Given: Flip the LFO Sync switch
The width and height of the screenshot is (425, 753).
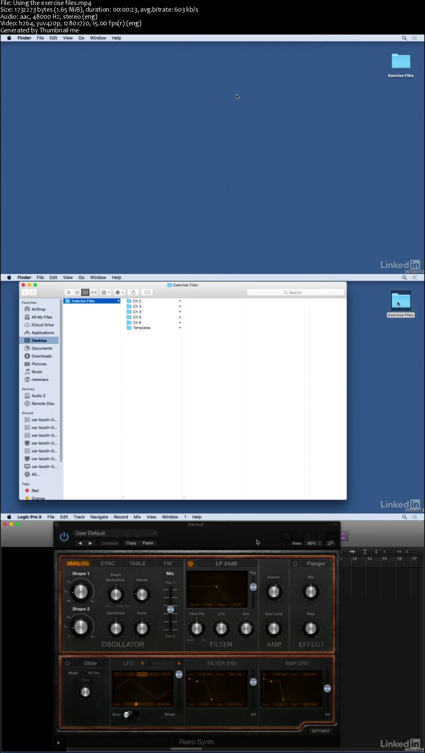Looking at the screenshot, I should tap(130, 714).
